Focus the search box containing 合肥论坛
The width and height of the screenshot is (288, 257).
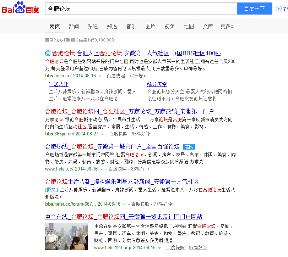[141, 9]
